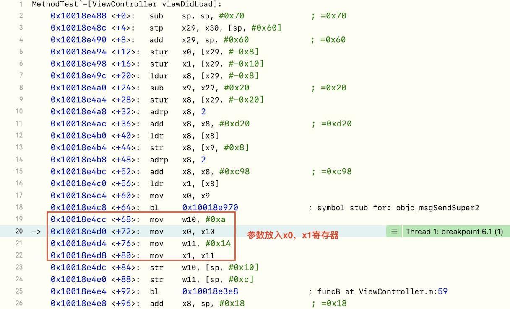This screenshot has height=309, width=510.
Task: Click address 0x10018e4d8
Action: (x=78, y=255)
